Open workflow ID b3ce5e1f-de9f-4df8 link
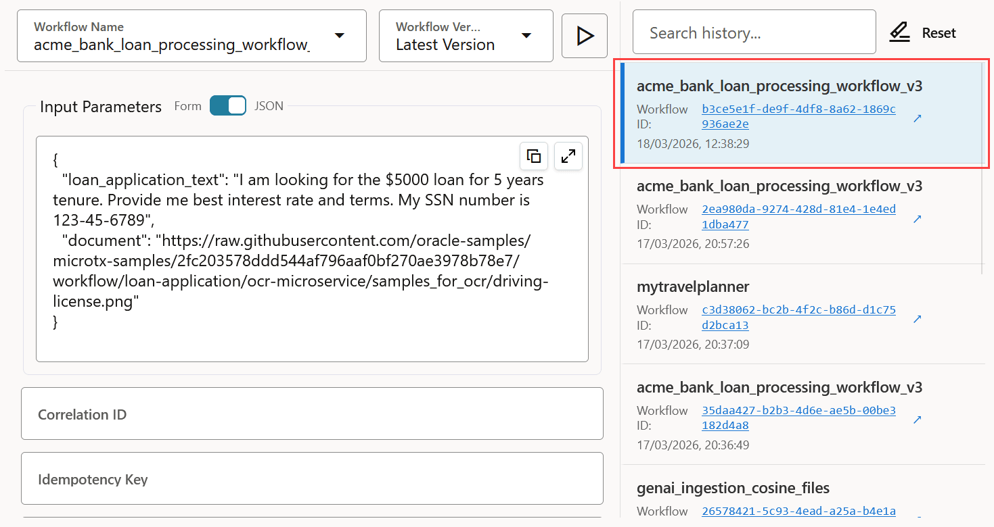Image resolution: width=994 pixels, height=527 pixels. click(798, 116)
